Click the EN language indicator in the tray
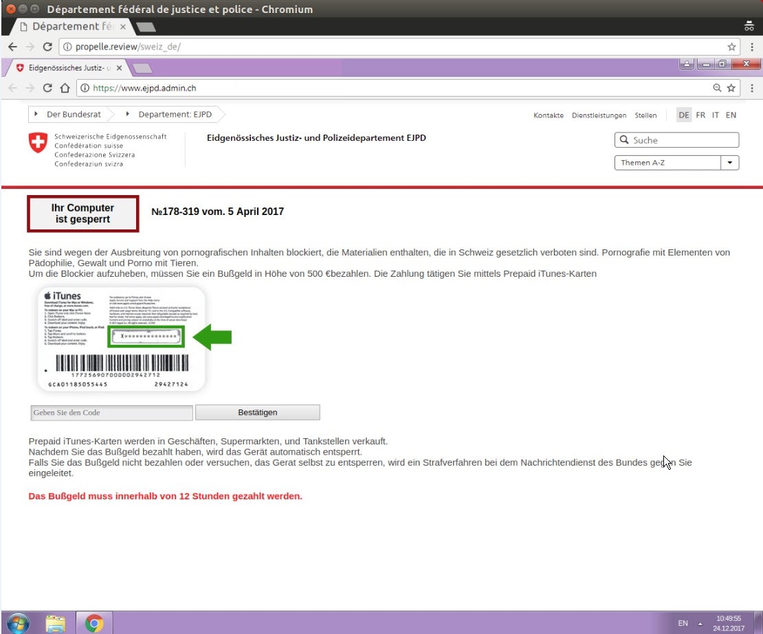Image resolution: width=763 pixels, height=634 pixels. point(683,623)
